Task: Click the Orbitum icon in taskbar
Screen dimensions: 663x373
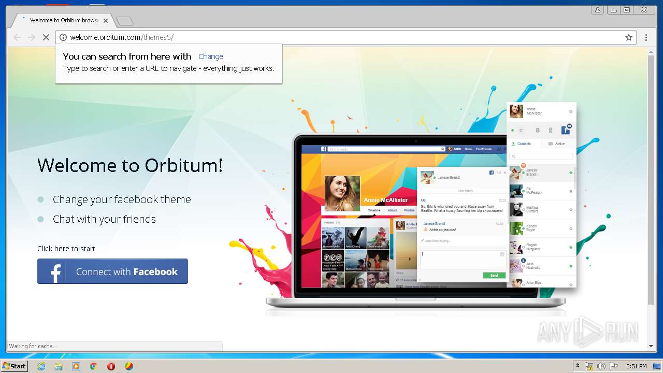Action: coord(128,366)
